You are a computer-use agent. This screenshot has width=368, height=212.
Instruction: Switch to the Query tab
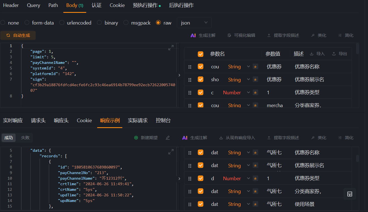[33, 5]
